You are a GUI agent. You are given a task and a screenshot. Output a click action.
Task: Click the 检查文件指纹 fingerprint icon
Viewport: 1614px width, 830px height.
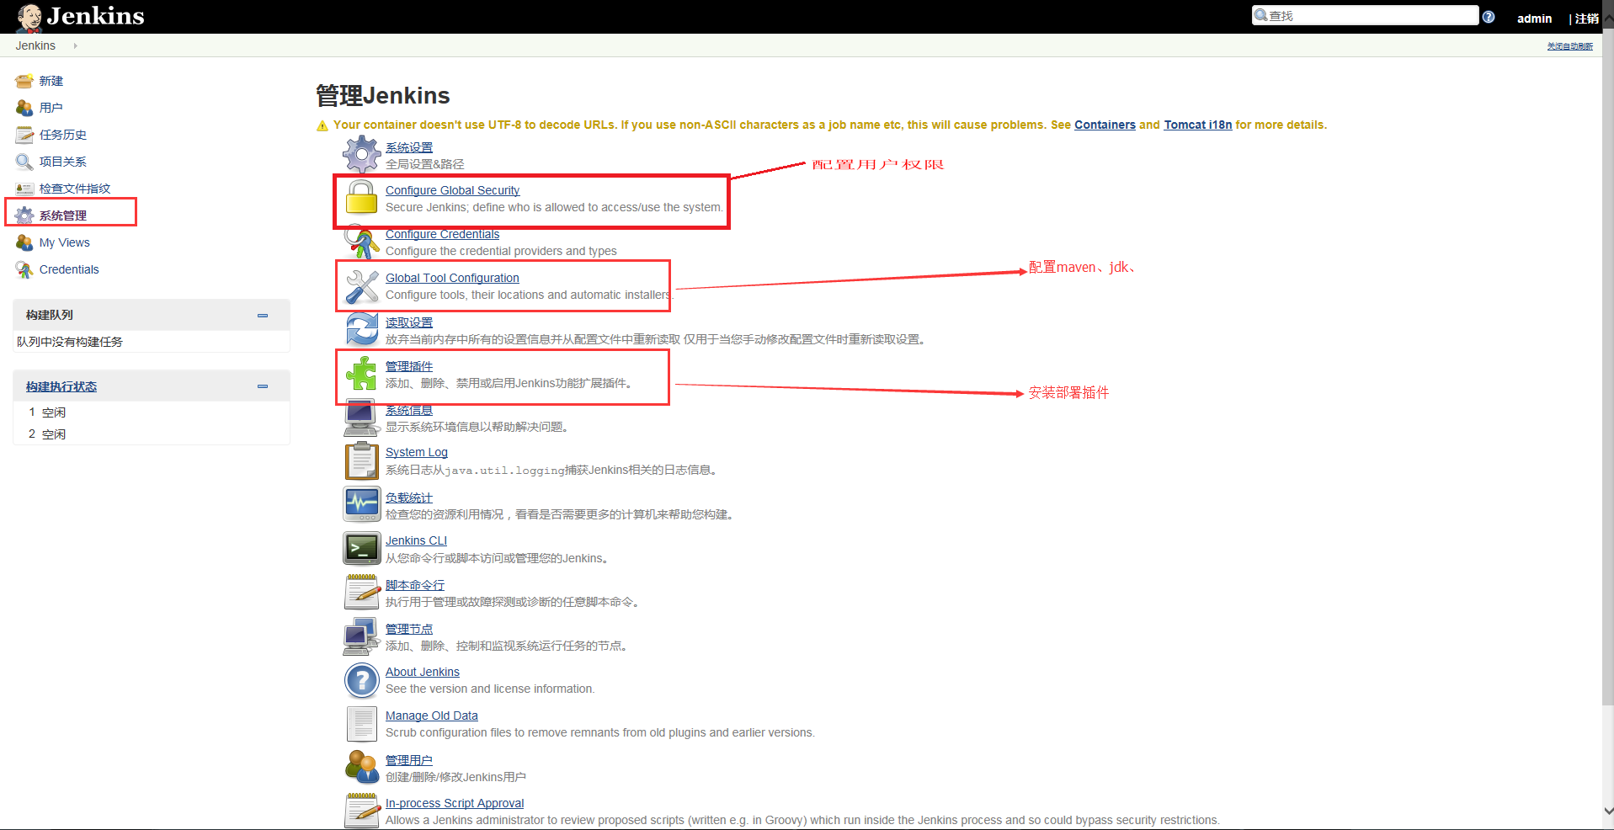click(24, 189)
